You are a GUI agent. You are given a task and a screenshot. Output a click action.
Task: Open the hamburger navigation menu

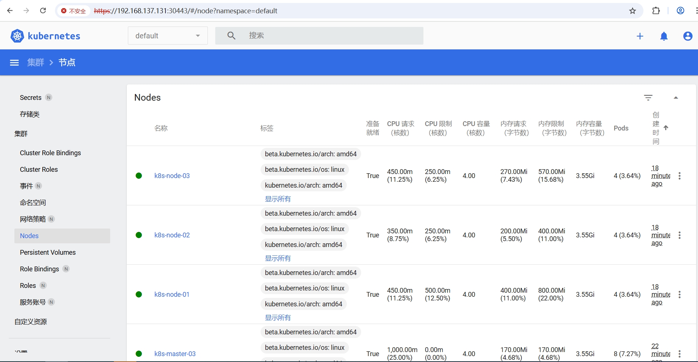coord(14,63)
